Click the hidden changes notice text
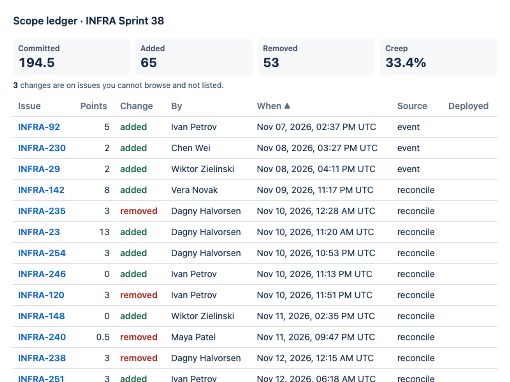Image resolution: width=510 pixels, height=382 pixels. pyautogui.click(x=118, y=85)
